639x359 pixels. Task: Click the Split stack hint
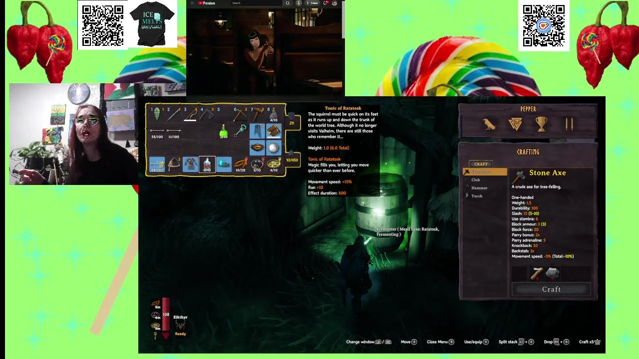click(x=516, y=342)
